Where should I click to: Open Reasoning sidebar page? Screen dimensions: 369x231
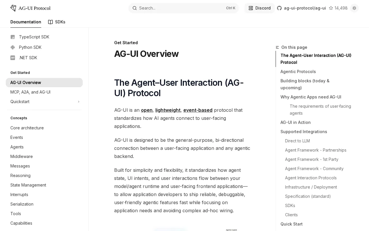tap(44, 176)
